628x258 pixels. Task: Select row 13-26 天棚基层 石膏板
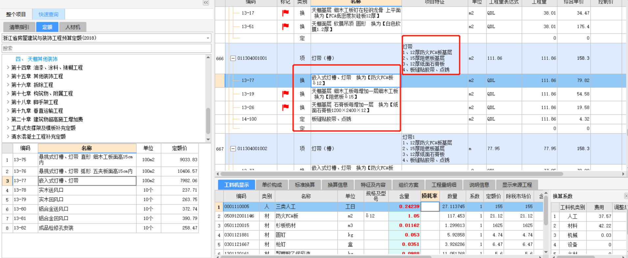(420, 107)
